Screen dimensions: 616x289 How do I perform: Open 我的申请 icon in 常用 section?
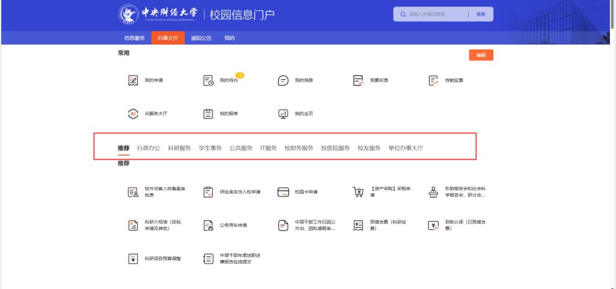[x=134, y=80]
